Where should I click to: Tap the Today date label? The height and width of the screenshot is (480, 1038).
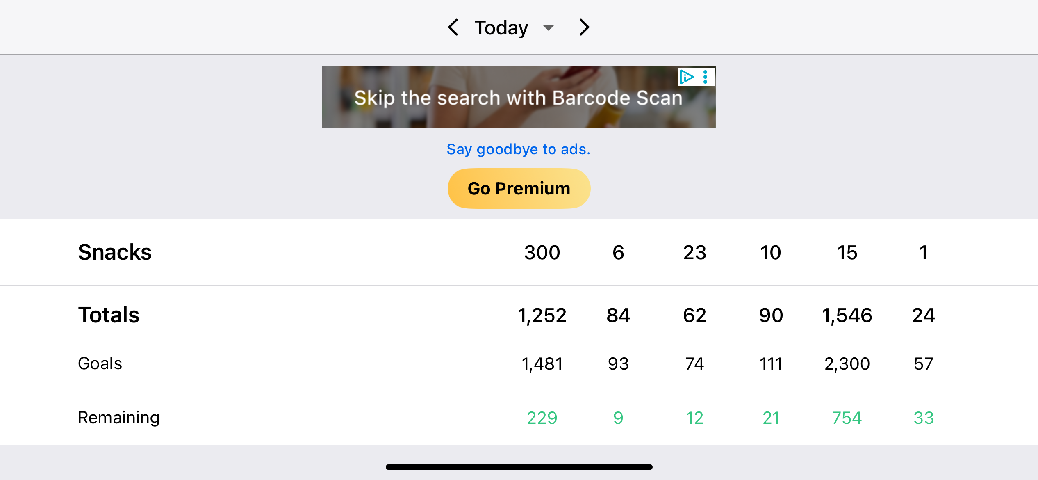tap(501, 27)
